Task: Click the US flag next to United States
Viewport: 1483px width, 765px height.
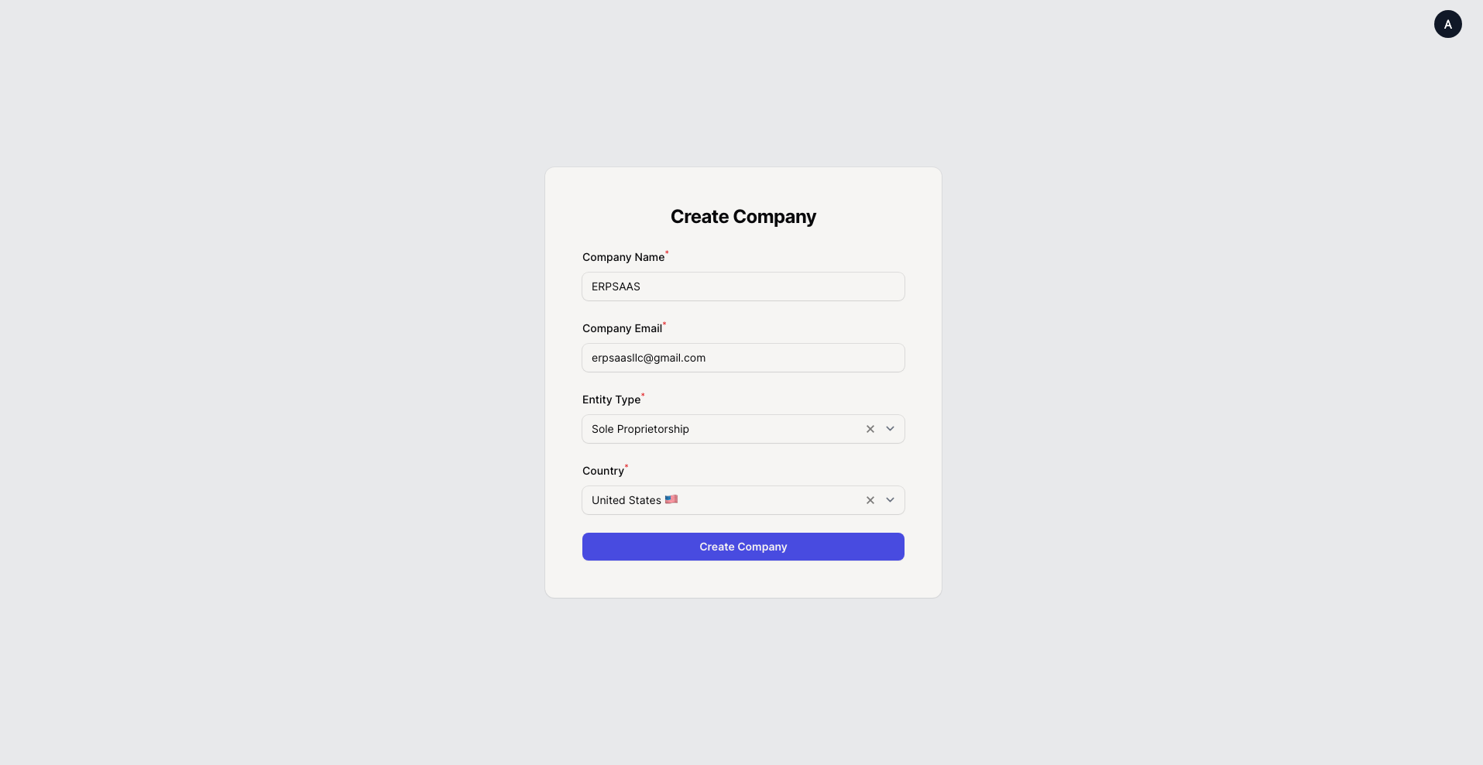Action: (671, 499)
